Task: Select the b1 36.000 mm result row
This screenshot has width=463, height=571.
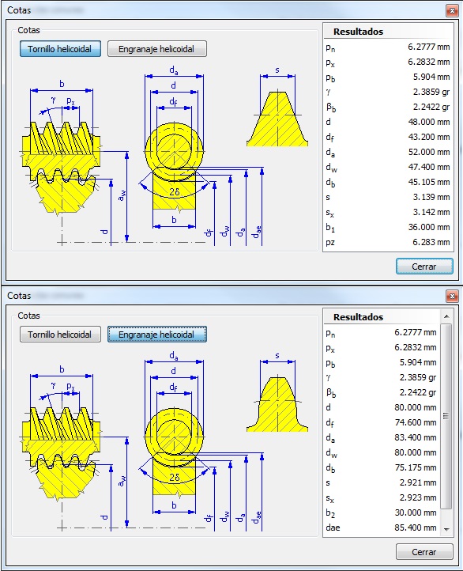Action: coord(388,227)
